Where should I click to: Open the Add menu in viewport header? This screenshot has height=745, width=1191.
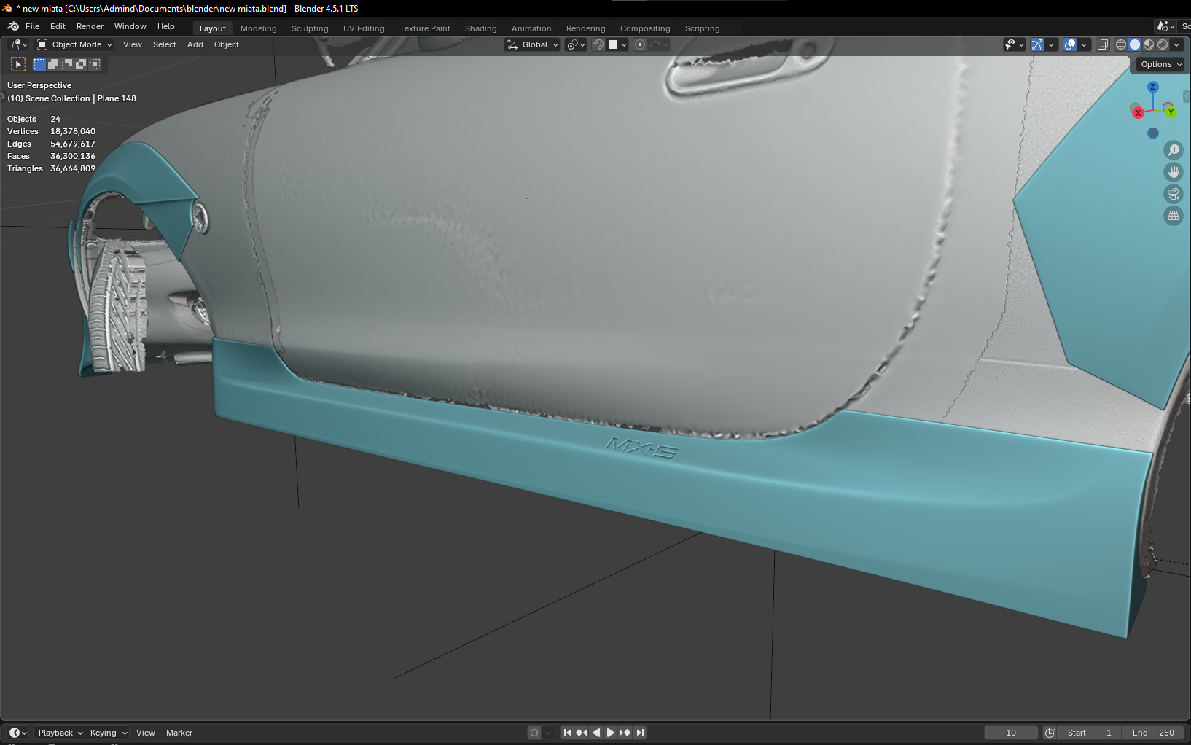[x=195, y=44]
